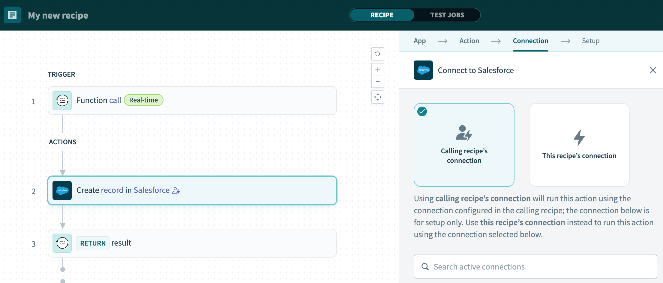The image size is (663, 283).
Task: Switch to the TEST JOBS tab
Action: [447, 15]
